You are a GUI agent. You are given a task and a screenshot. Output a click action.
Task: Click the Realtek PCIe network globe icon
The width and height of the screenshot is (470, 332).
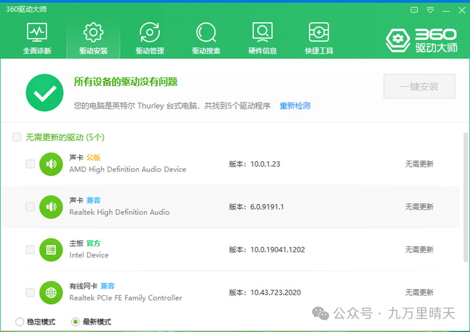point(51,292)
